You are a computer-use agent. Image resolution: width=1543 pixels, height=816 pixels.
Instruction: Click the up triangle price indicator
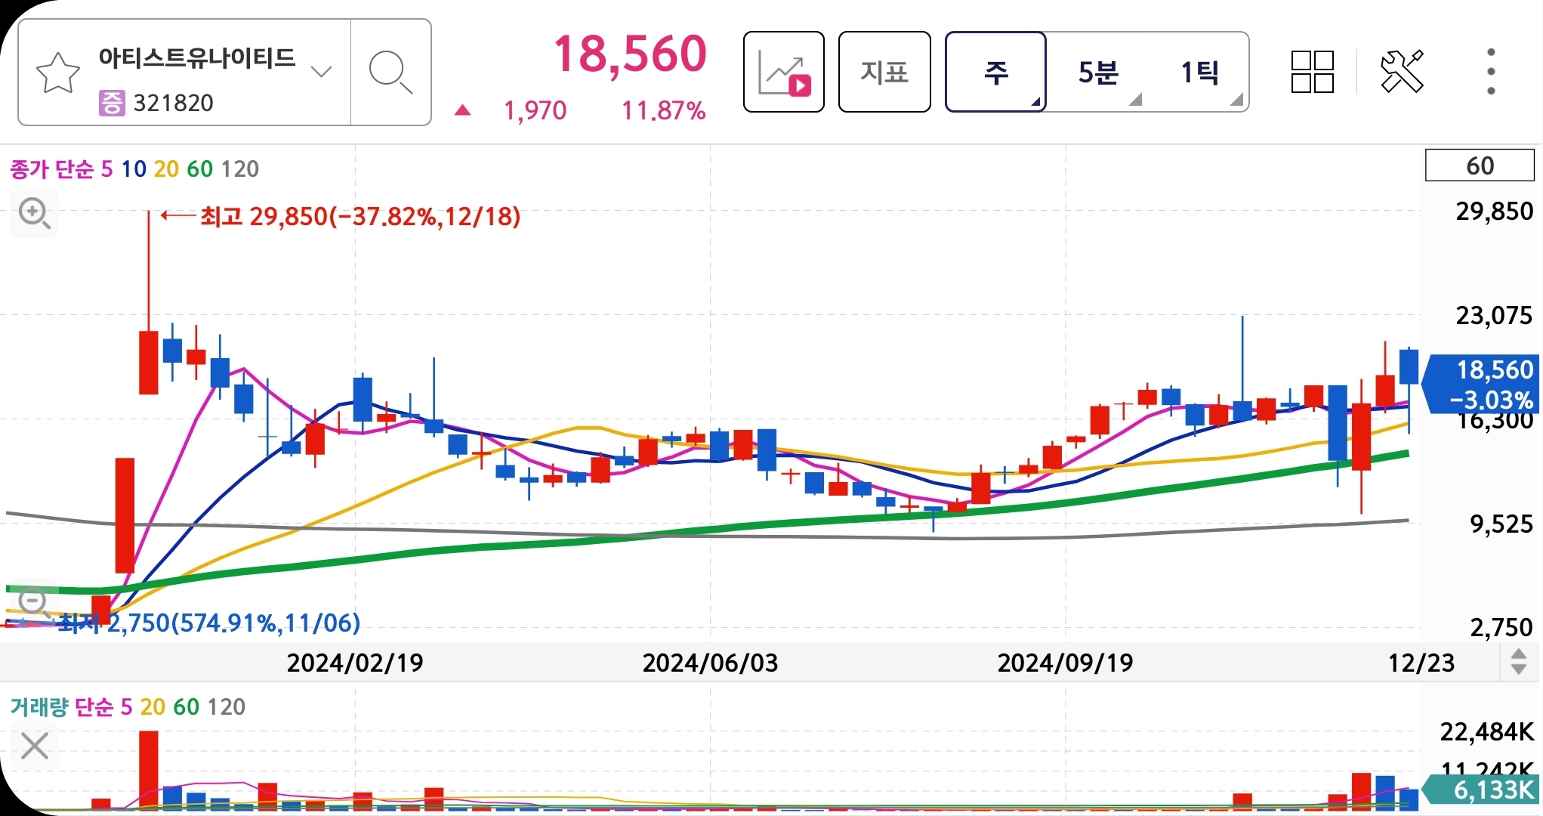463,110
